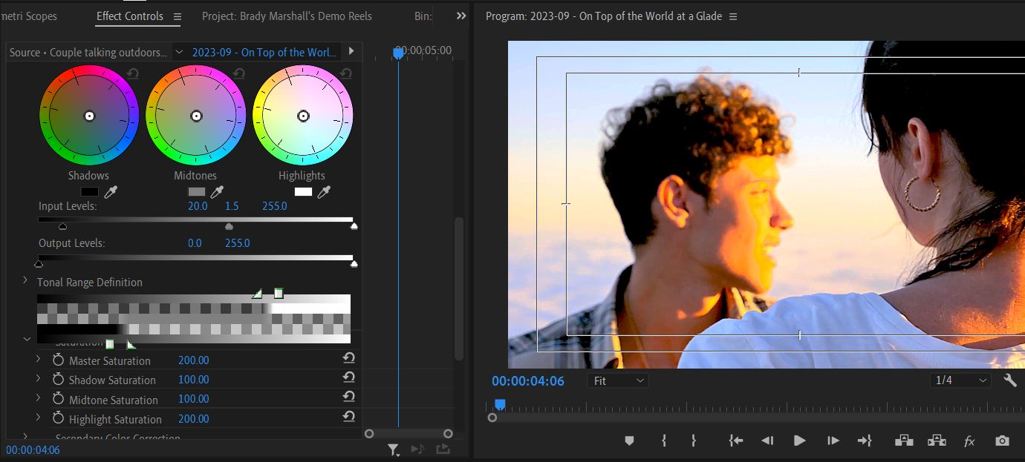Open source clip dropdown arrow
The height and width of the screenshot is (462, 1025).
tap(178, 52)
